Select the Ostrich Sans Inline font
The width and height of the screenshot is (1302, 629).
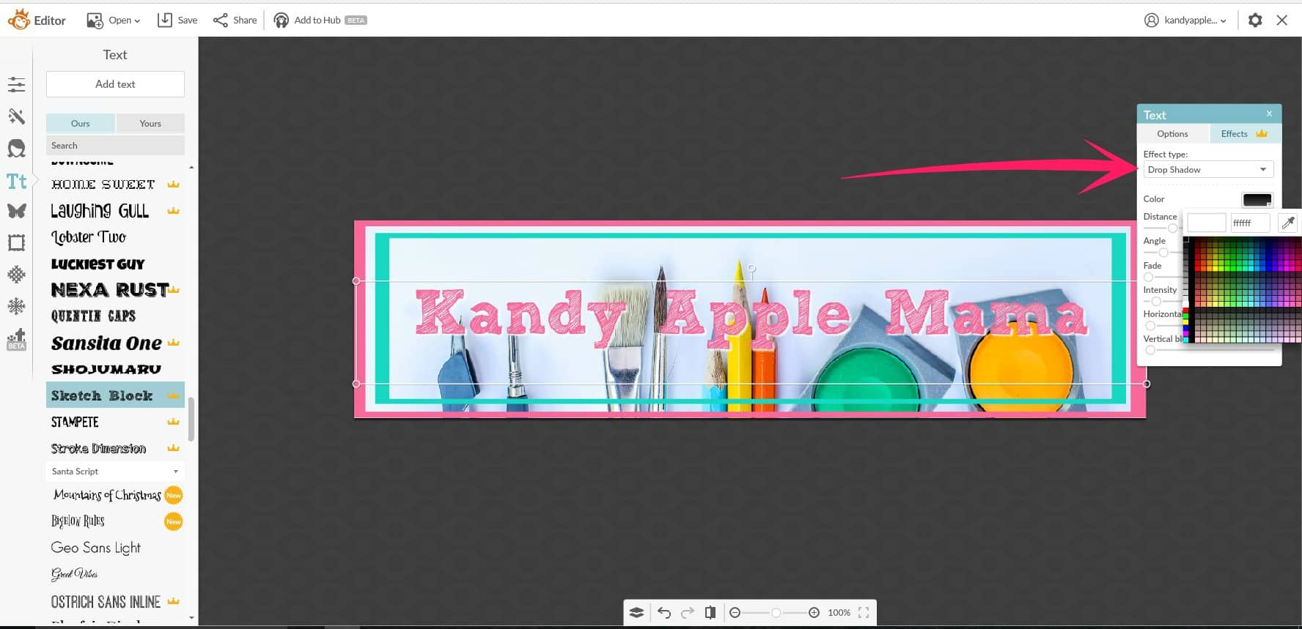(115, 602)
